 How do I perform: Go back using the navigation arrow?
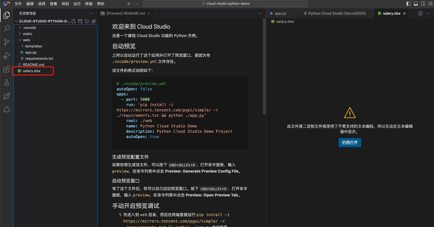pyautogui.click(x=129, y=4)
